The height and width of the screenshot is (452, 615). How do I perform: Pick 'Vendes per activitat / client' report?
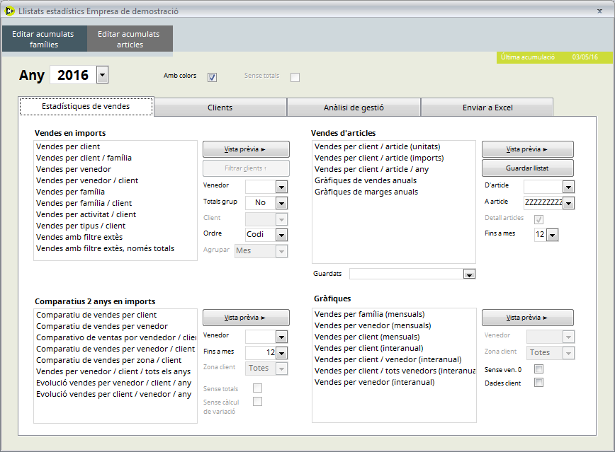point(115,214)
